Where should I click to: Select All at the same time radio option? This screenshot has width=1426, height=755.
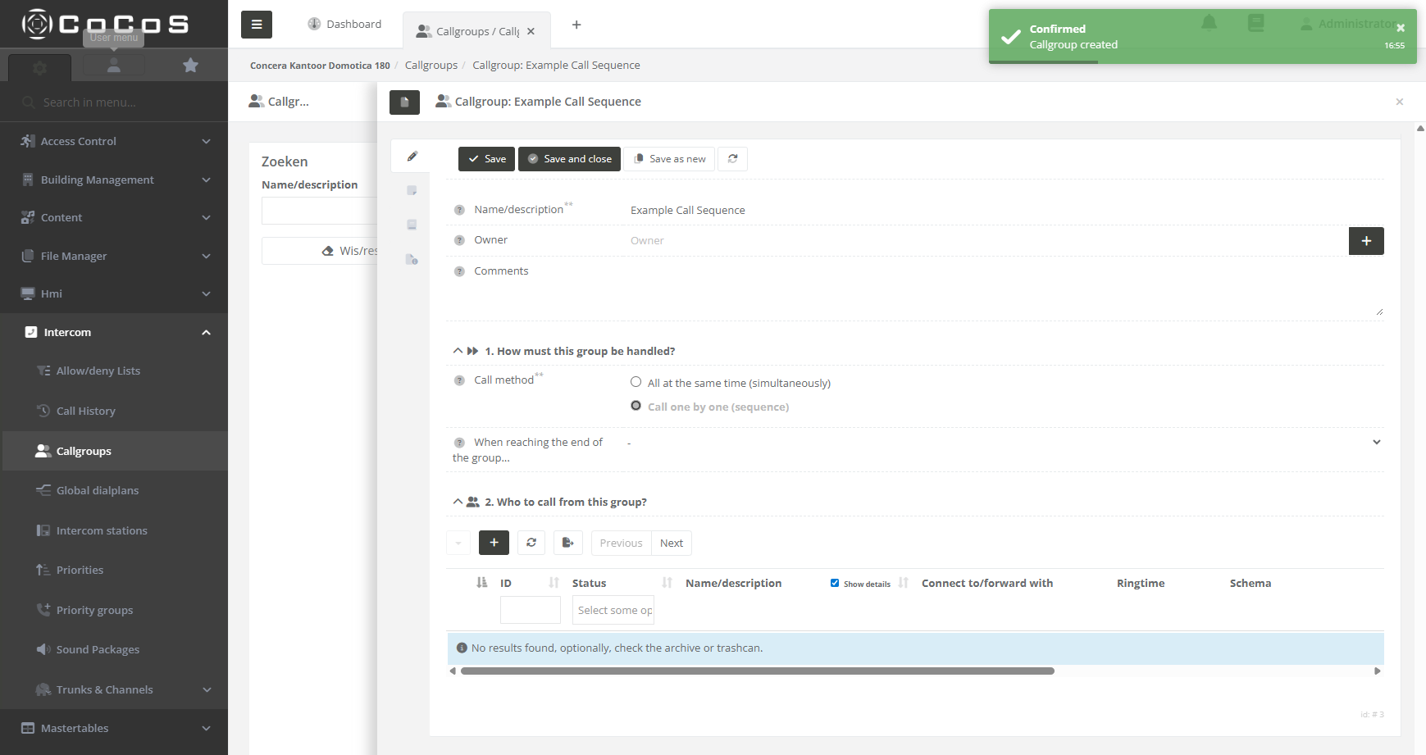point(636,382)
